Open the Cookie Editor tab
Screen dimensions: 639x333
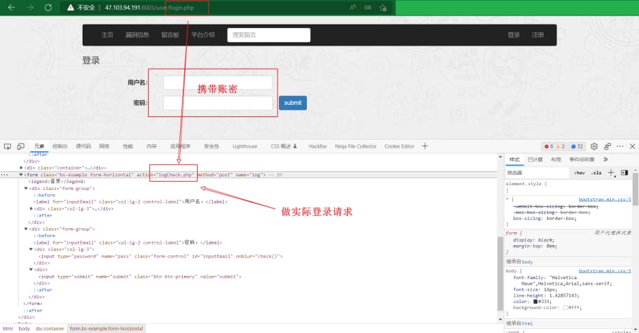pos(400,146)
